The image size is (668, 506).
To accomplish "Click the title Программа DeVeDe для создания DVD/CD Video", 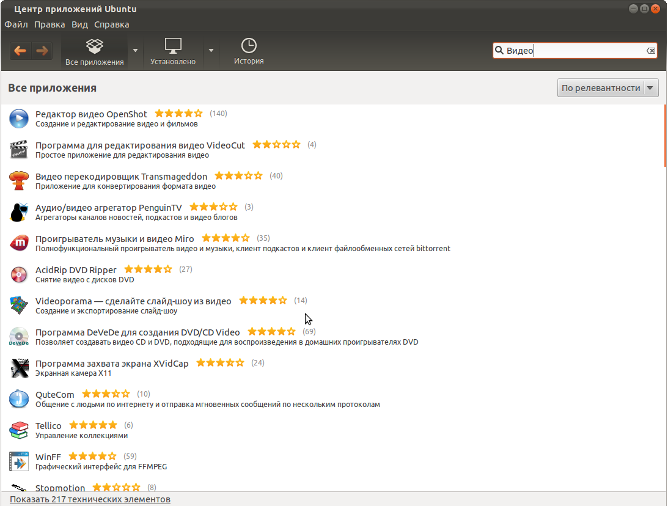I will [138, 332].
